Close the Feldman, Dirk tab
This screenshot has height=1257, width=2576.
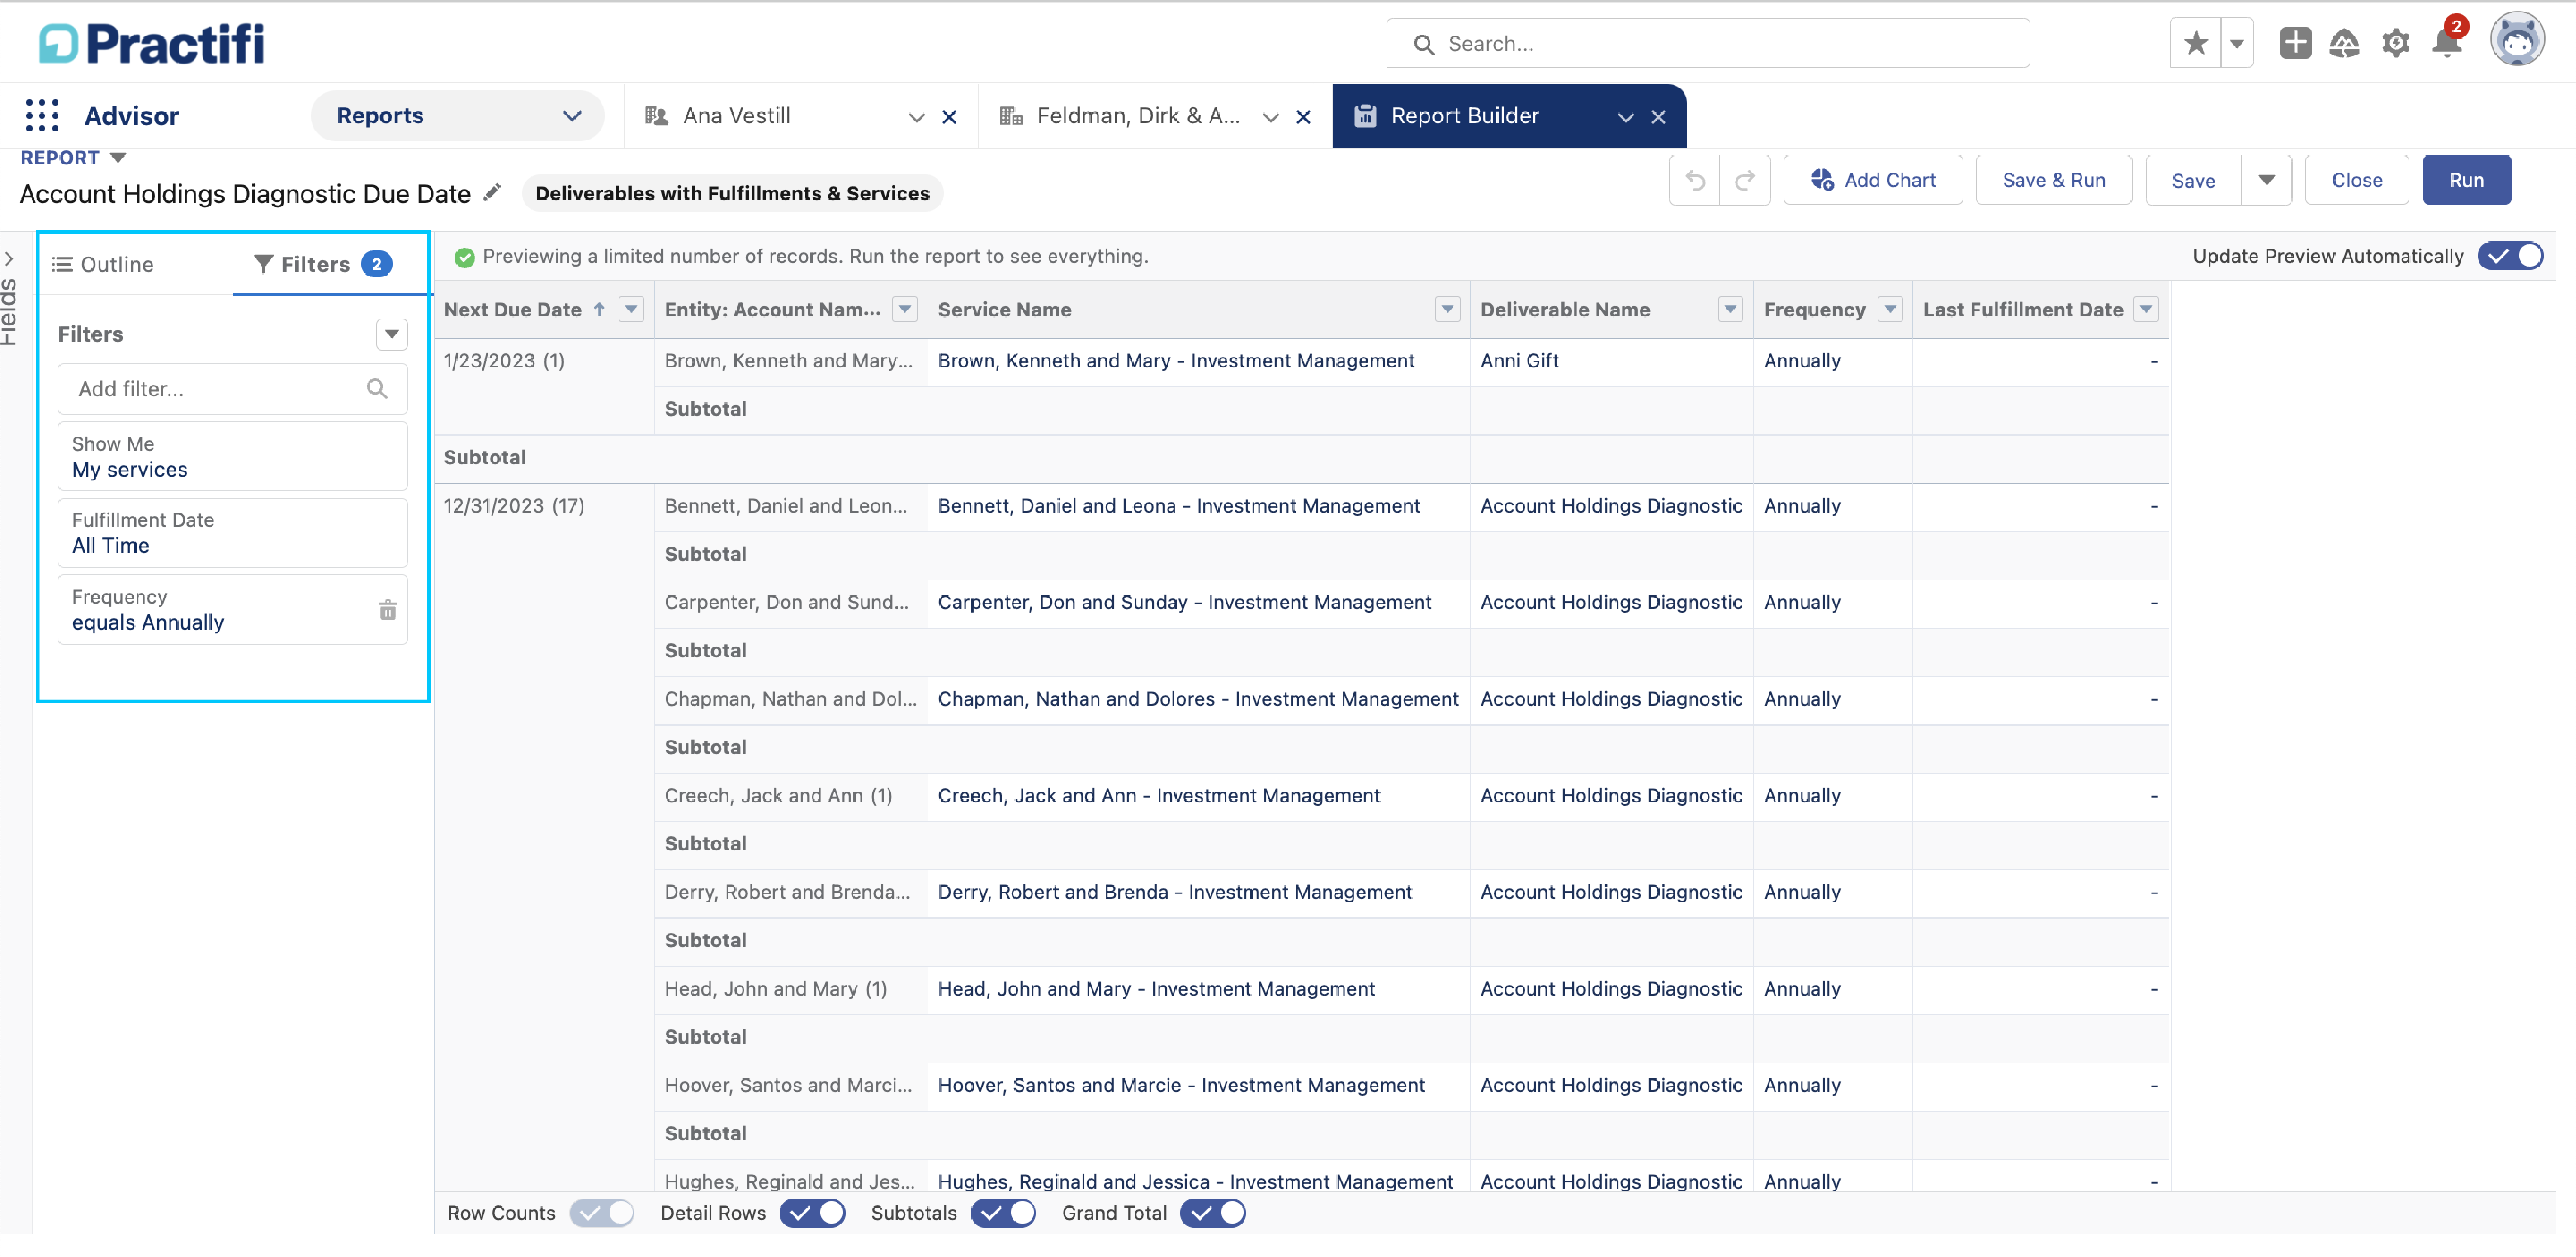coord(1303,117)
